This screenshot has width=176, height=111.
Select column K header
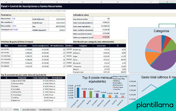167,2
